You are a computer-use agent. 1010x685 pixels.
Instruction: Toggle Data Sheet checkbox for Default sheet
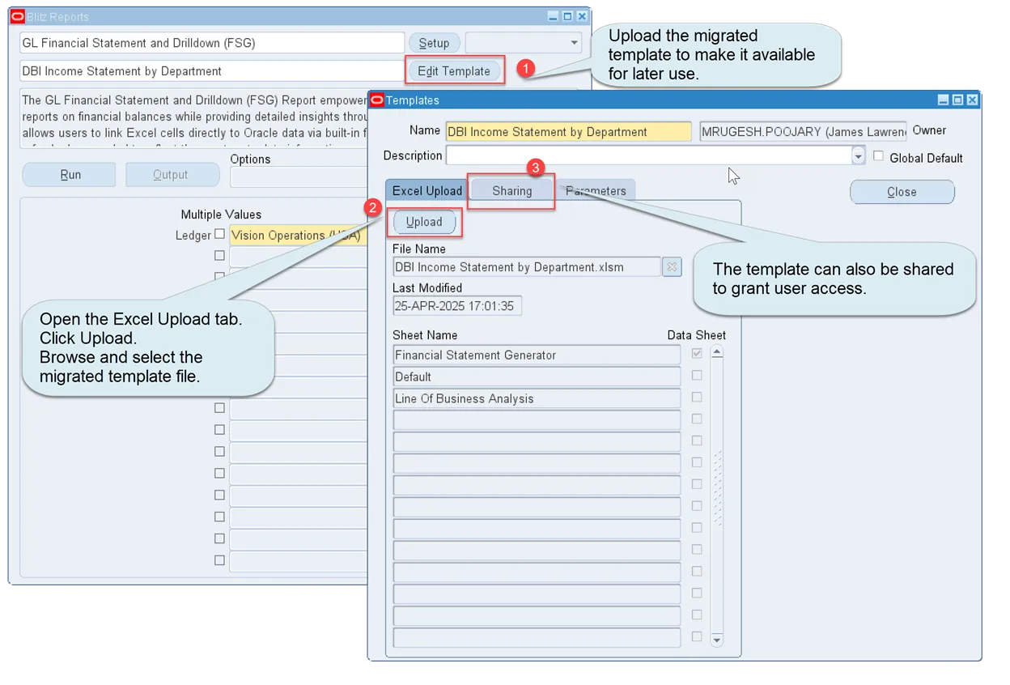pos(697,376)
